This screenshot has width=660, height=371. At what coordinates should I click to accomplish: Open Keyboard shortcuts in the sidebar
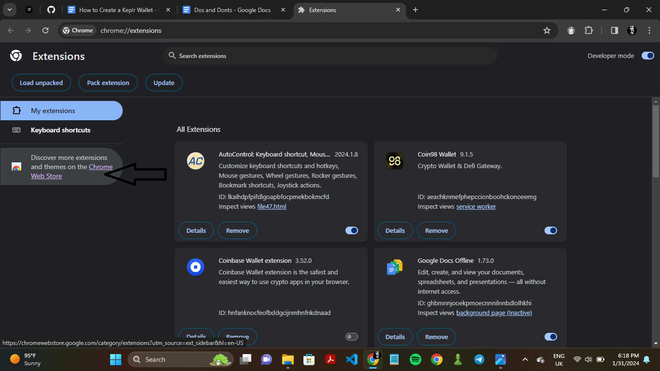coord(61,130)
